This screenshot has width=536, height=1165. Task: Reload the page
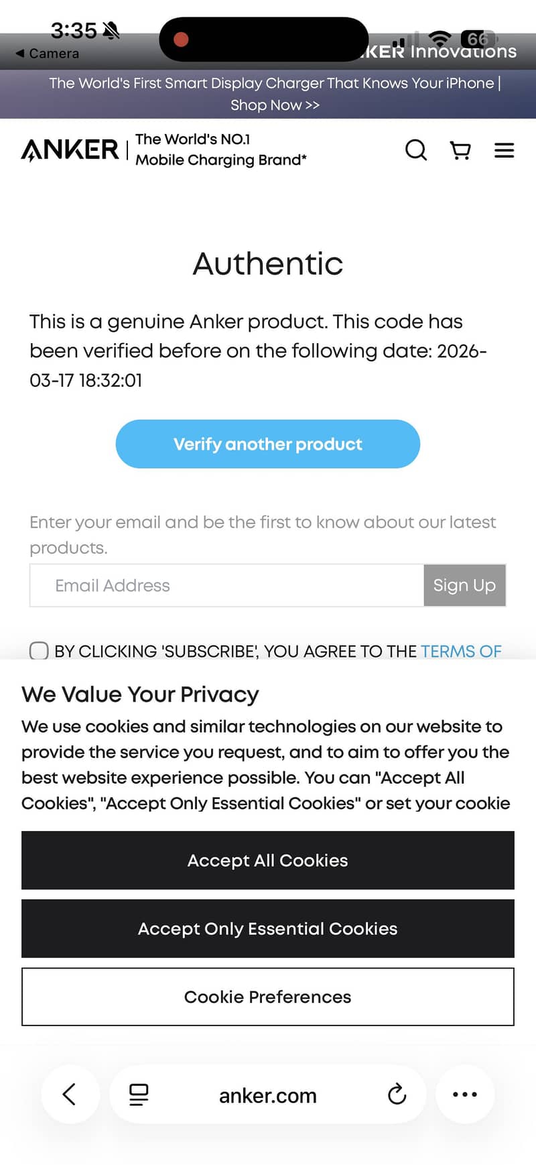point(397,1095)
